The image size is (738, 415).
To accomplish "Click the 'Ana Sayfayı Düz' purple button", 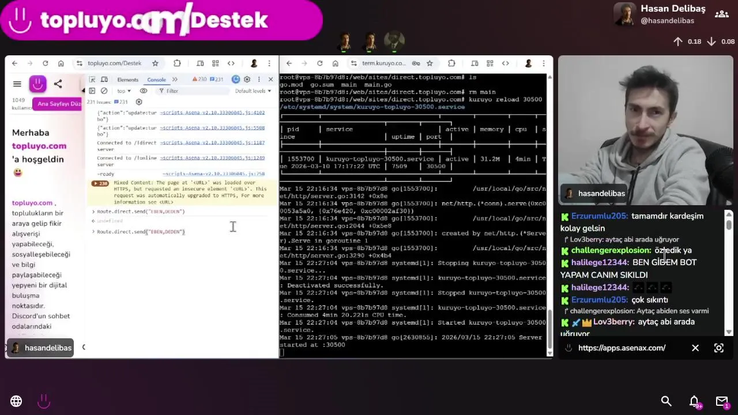I will pyautogui.click(x=58, y=104).
